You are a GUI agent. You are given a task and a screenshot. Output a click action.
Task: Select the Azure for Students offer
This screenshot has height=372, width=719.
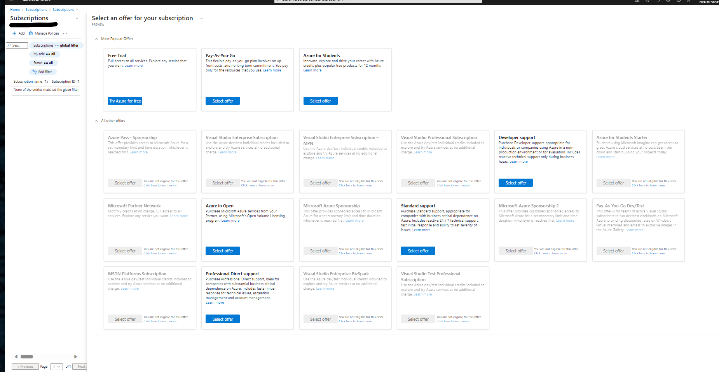(x=320, y=101)
